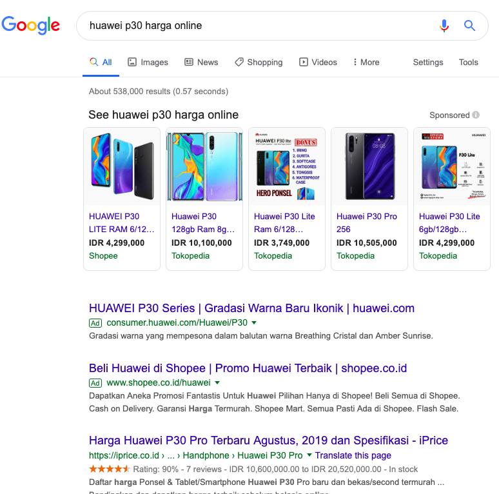Viewport: 499px width, 494px height.
Task: Click Tokopedia under IDR 10,100,000
Action: (190, 256)
